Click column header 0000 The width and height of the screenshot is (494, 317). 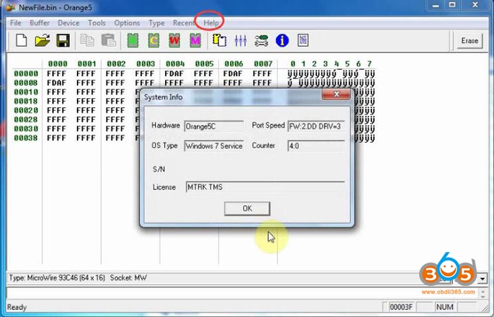tap(58, 64)
